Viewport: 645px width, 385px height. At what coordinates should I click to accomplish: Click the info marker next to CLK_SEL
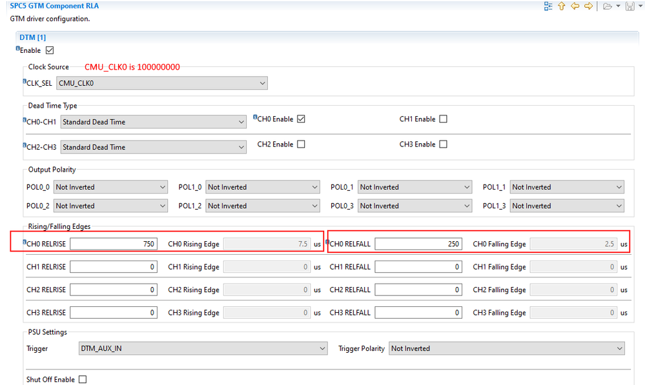25,81
